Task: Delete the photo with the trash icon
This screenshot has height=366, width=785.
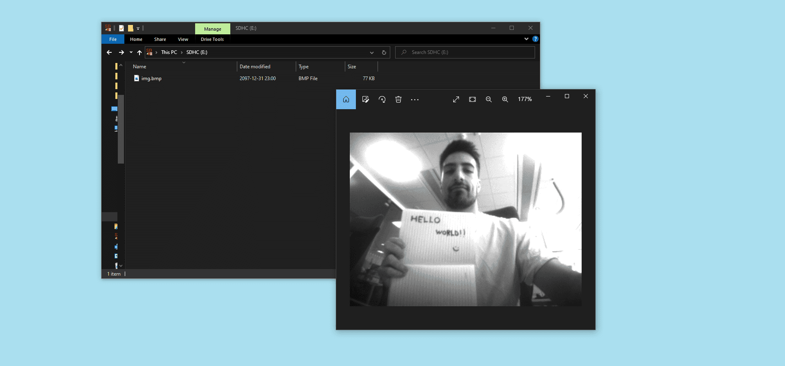Action: [398, 99]
